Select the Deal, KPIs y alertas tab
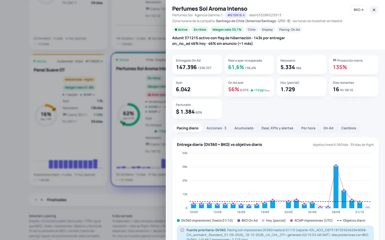385x240 pixels. (277, 128)
